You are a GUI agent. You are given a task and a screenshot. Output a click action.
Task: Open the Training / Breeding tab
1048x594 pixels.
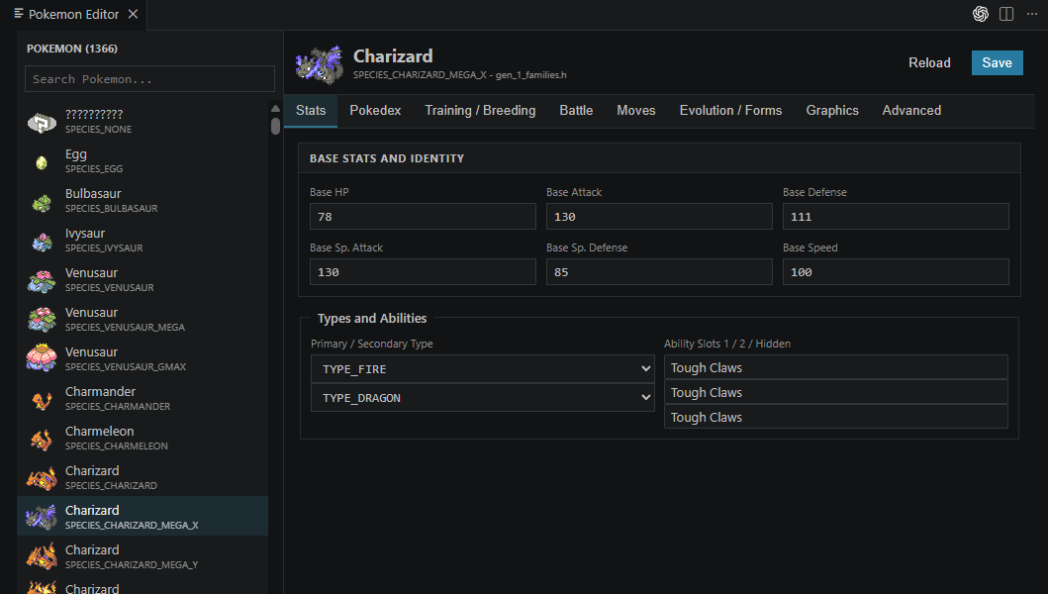[x=480, y=110]
